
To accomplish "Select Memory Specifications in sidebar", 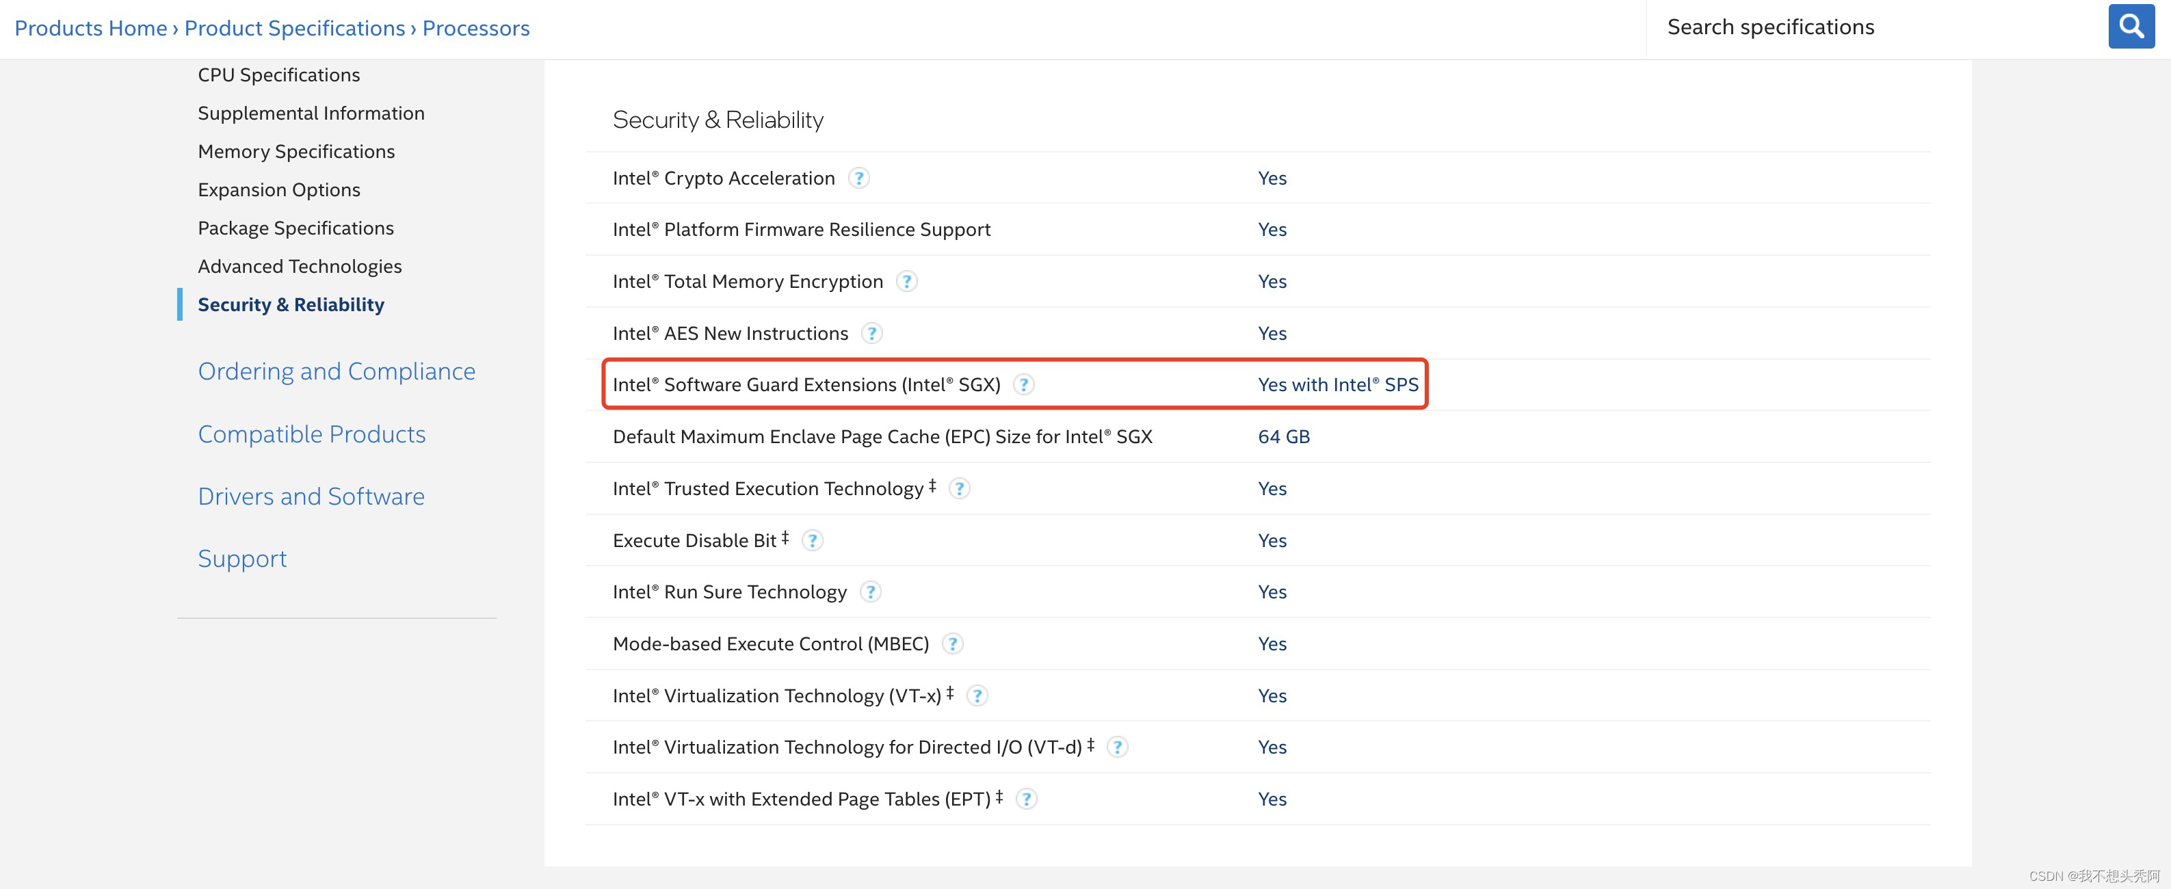I will point(295,151).
